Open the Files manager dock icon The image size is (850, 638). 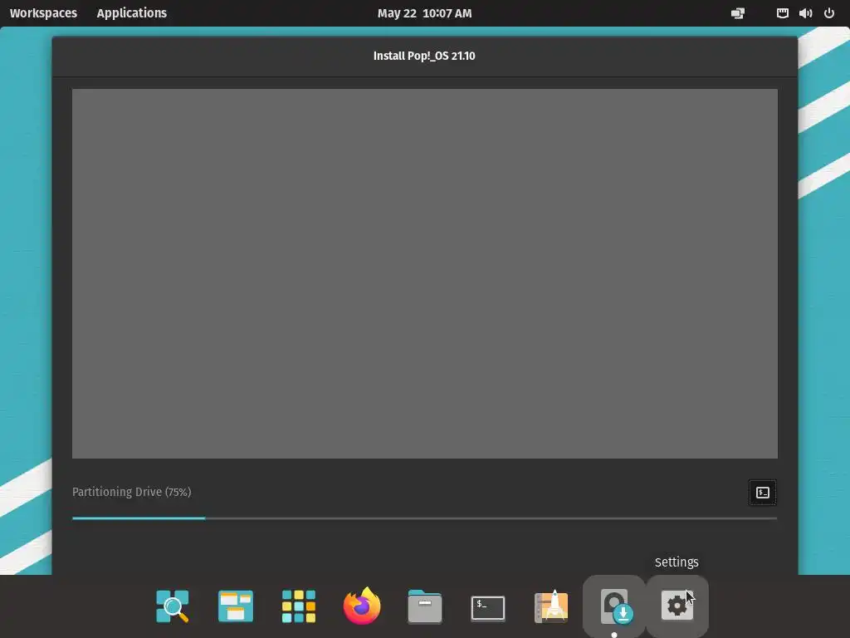tap(424, 606)
